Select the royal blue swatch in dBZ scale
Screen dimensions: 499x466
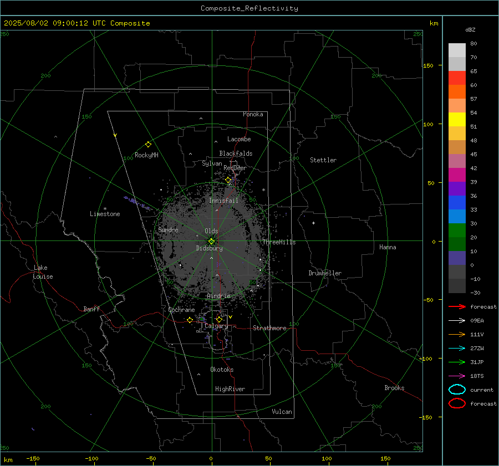457,203
